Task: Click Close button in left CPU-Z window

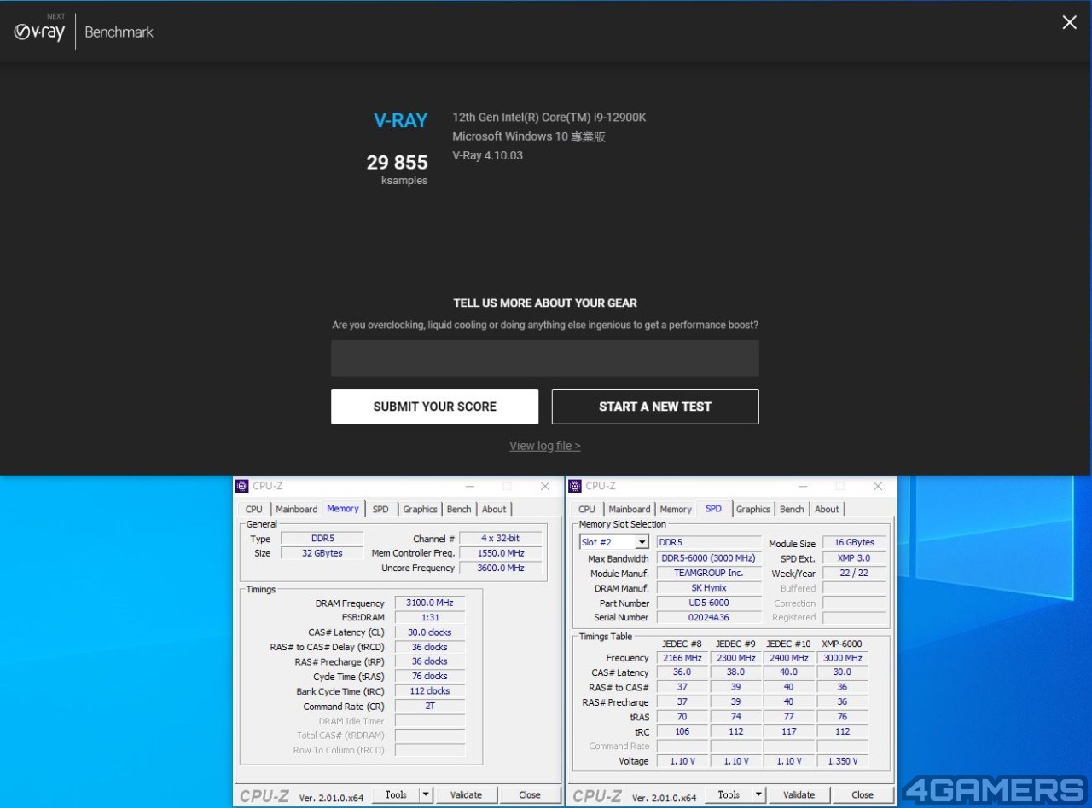Action: pyautogui.click(x=530, y=794)
